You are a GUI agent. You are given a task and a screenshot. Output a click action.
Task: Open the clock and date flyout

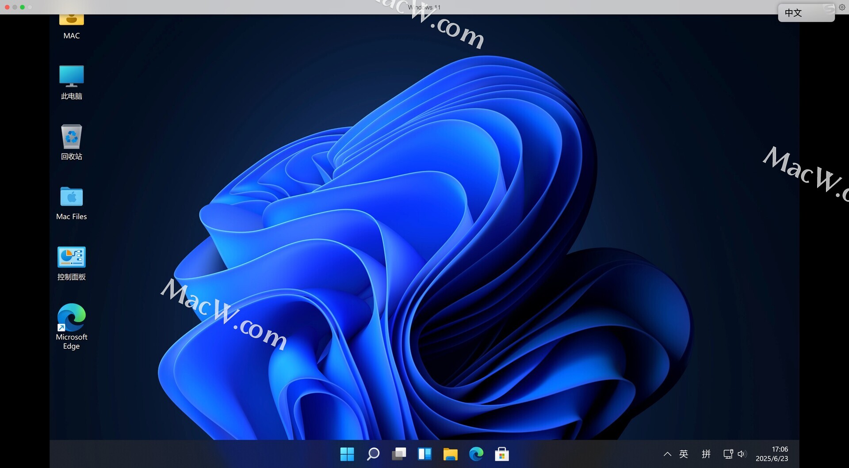[x=772, y=454]
